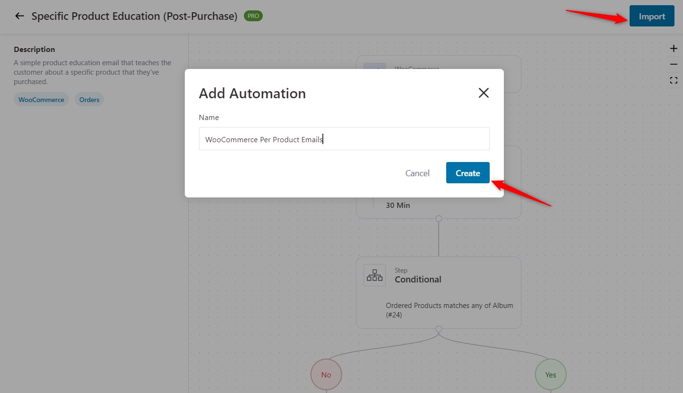Click the Conditional step branch icon

click(374, 275)
